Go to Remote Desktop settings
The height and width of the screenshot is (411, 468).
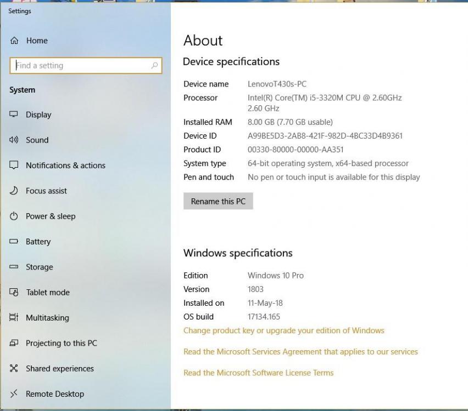click(x=54, y=394)
